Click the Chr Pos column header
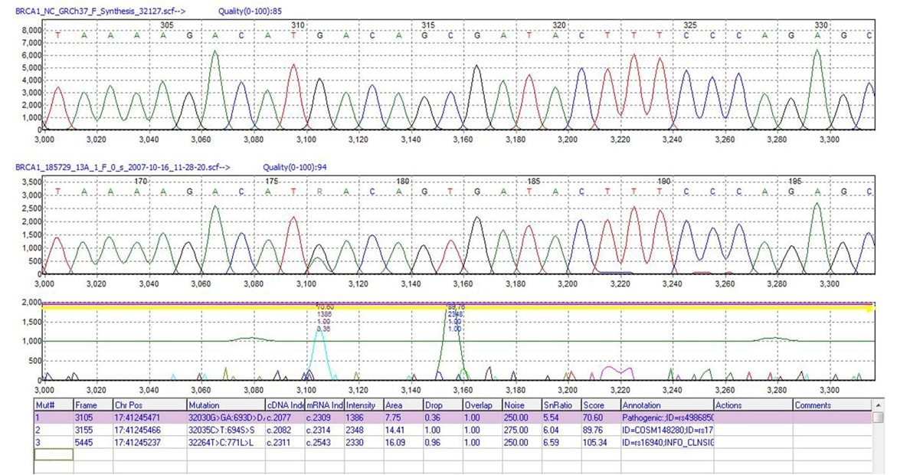 tap(149, 405)
